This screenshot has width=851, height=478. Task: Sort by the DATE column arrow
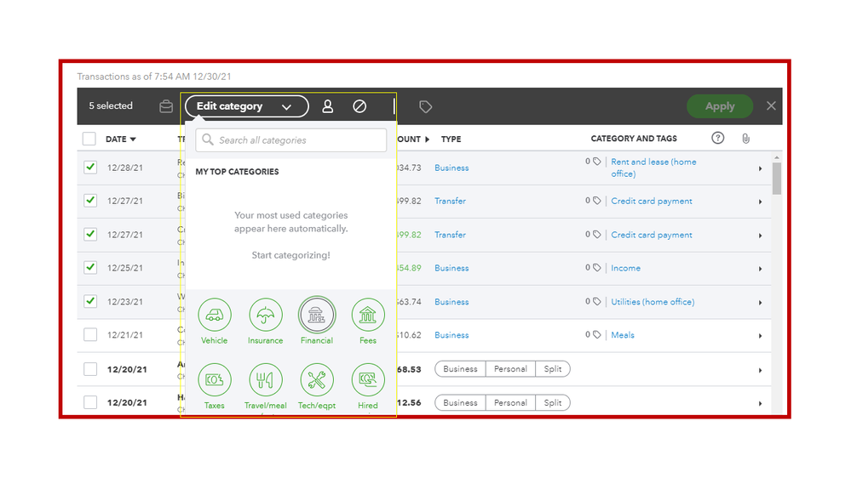click(133, 139)
